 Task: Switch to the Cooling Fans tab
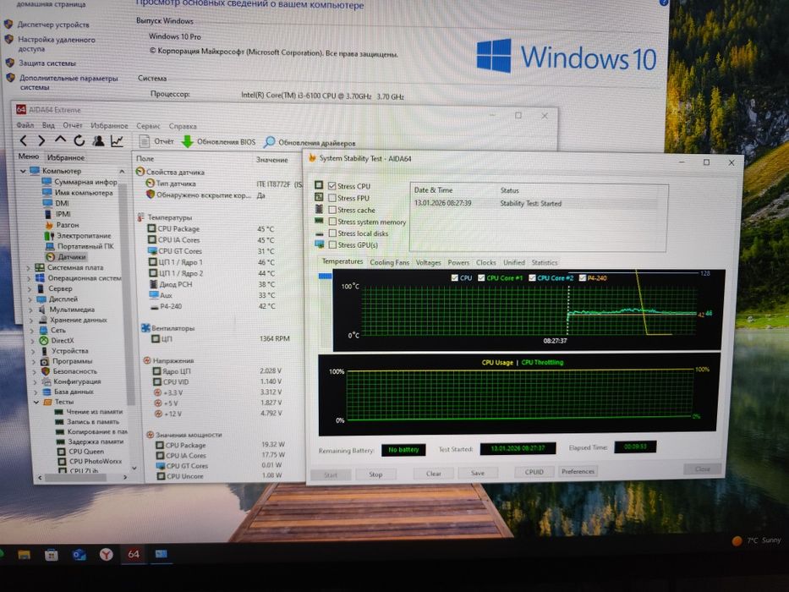tap(389, 262)
